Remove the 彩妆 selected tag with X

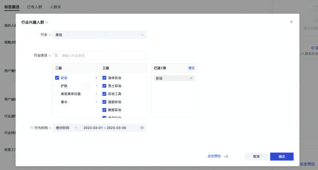click(x=191, y=78)
